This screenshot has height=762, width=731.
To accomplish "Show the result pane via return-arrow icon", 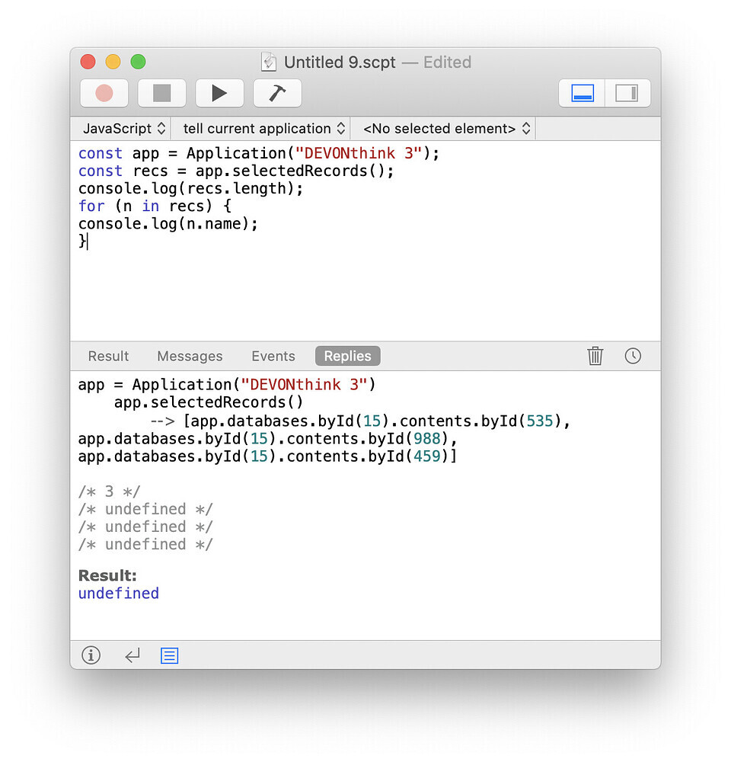I will [132, 655].
